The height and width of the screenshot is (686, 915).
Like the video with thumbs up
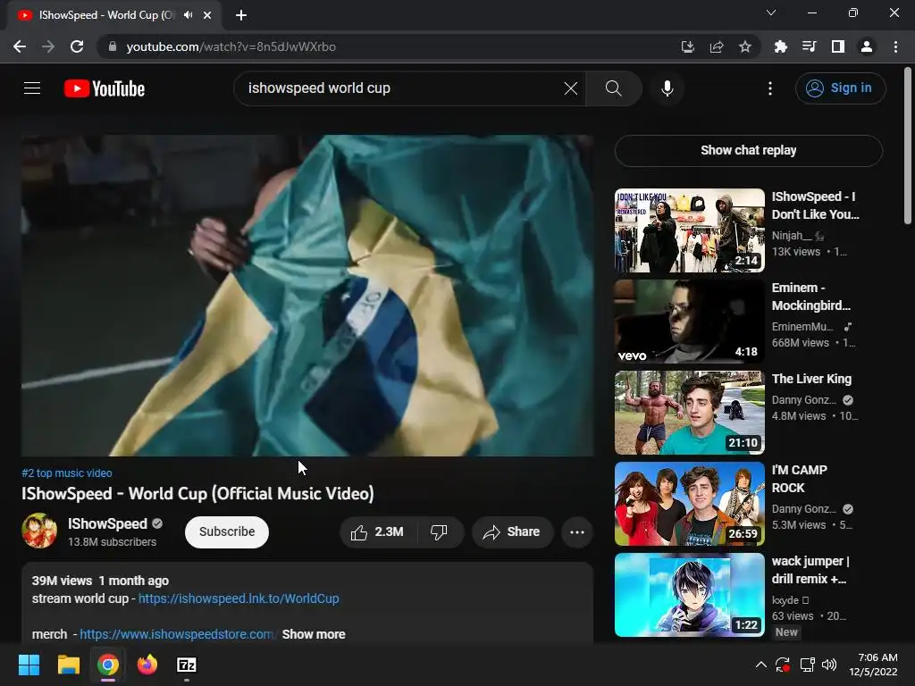coord(377,532)
